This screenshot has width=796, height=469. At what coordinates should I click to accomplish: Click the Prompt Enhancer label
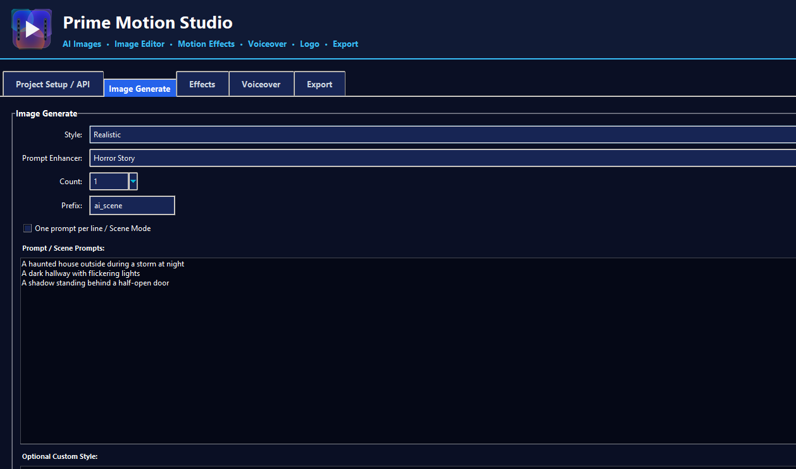(x=52, y=158)
